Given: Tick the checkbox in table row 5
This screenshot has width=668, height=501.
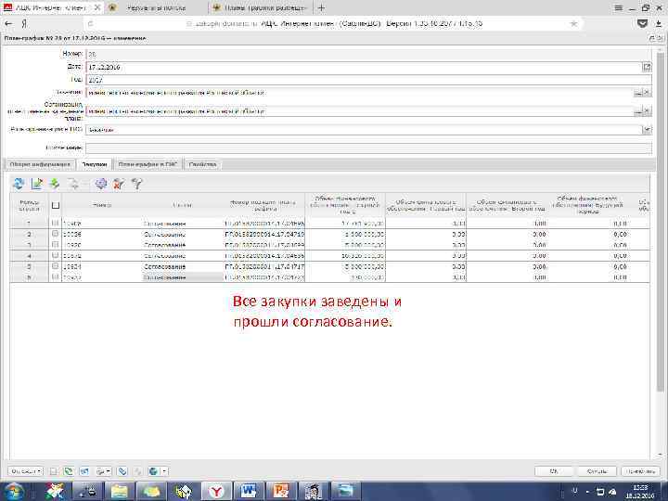Looking at the screenshot, I should tap(55, 266).
